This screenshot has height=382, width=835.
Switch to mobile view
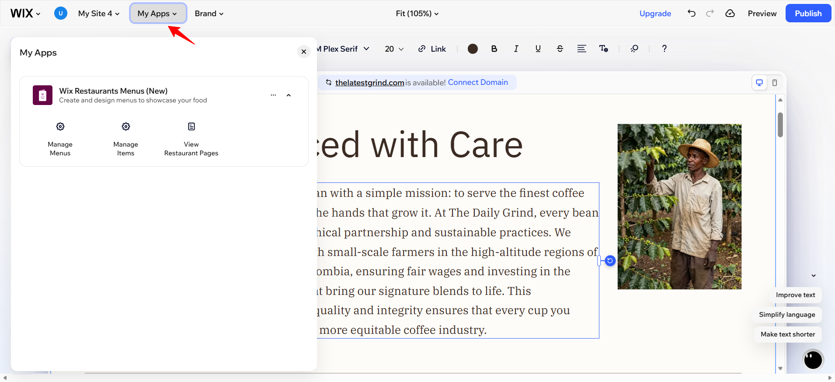[775, 83]
